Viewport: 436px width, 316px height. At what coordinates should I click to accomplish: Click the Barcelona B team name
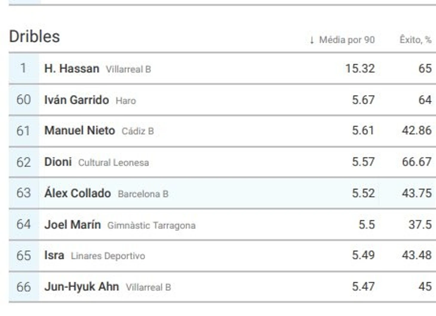point(143,194)
